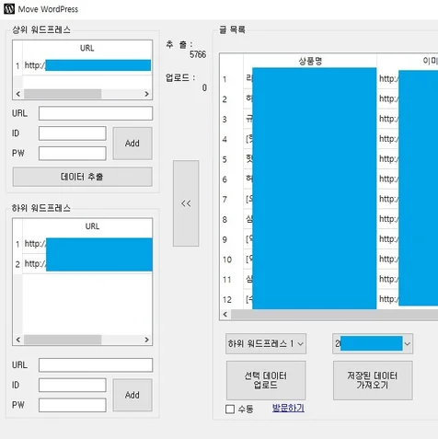The width and height of the screenshot is (438, 439).
Task: Click the << transfer button
Action: coord(186,203)
